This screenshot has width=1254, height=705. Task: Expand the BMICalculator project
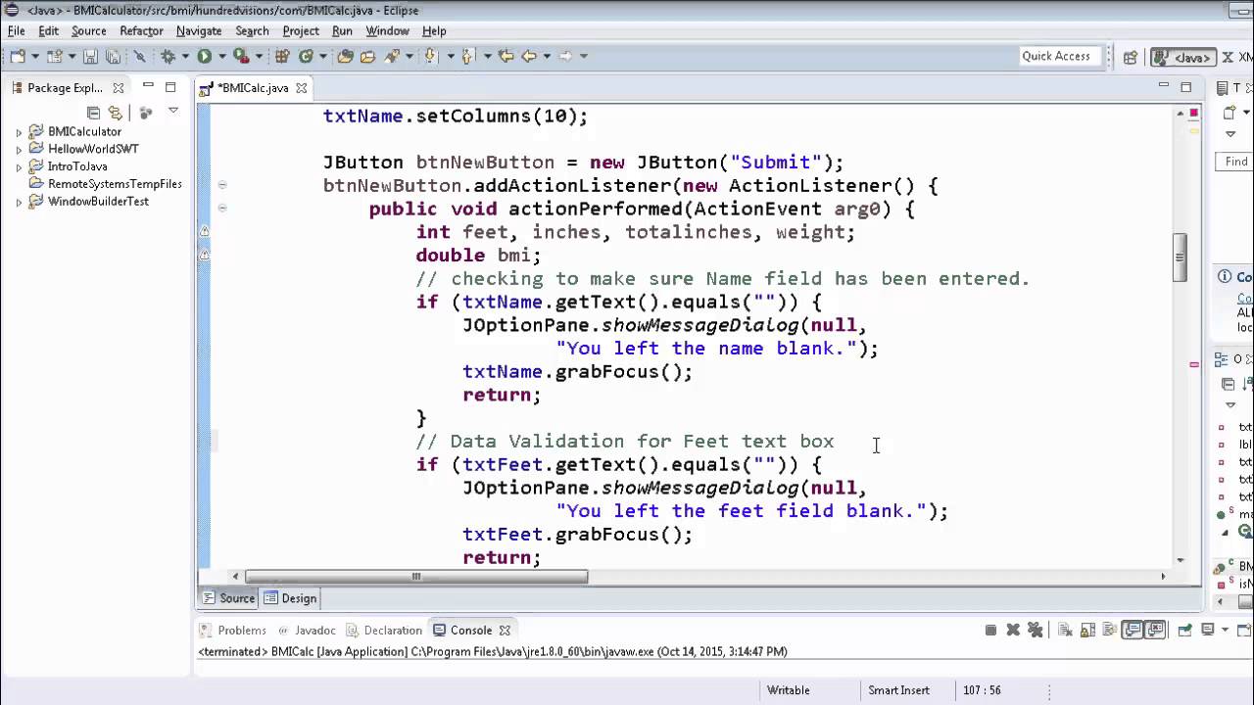[19, 132]
